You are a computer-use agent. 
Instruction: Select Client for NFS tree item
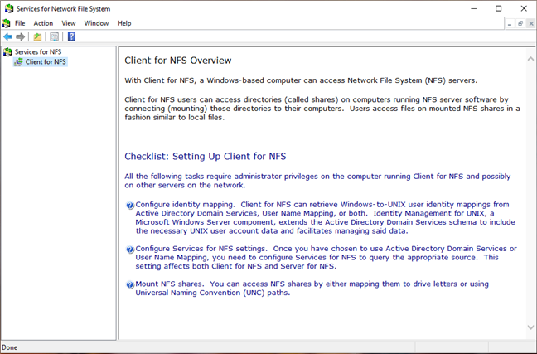pos(46,61)
